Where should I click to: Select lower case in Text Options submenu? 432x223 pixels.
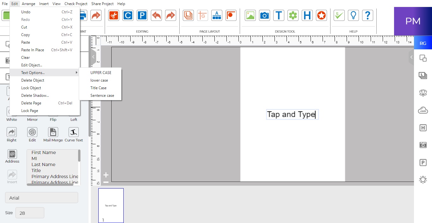pos(100,80)
